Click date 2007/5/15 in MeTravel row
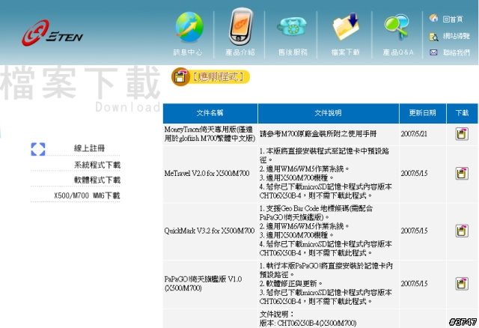The width and height of the screenshot is (479, 328). pyautogui.click(x=414, y=173)
